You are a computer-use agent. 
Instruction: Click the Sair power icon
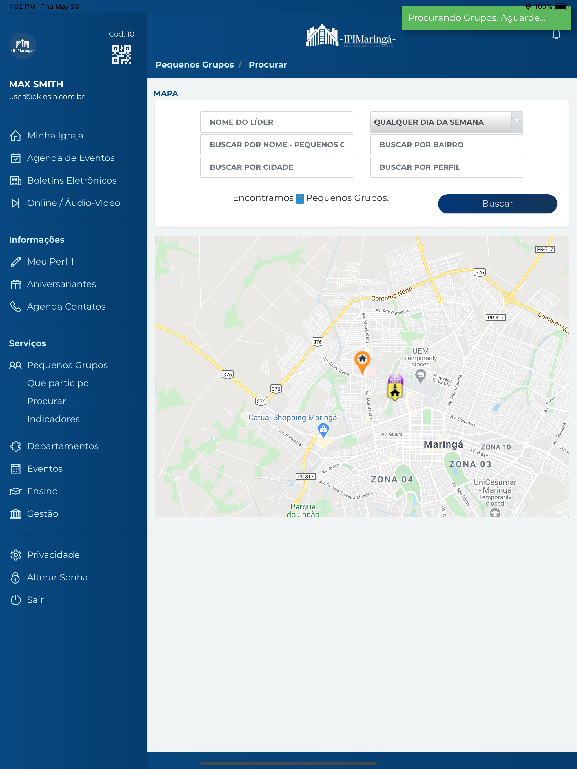click(16, 600)
